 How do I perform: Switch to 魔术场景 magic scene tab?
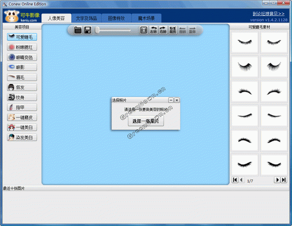147,18
